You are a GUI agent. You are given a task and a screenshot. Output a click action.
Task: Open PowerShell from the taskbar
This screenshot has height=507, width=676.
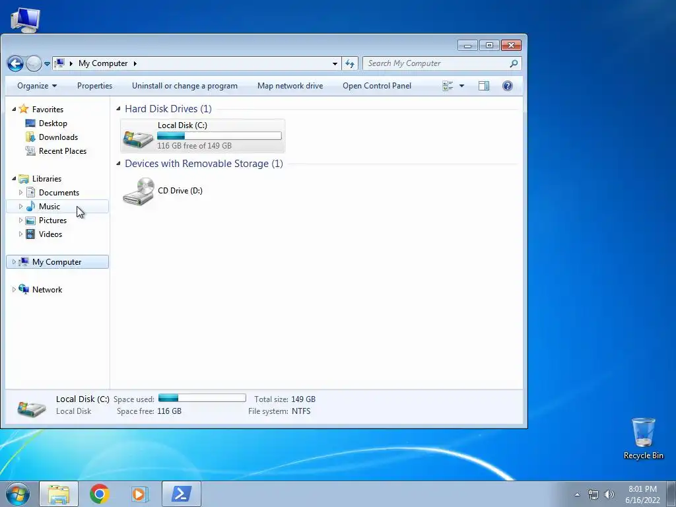181,494
